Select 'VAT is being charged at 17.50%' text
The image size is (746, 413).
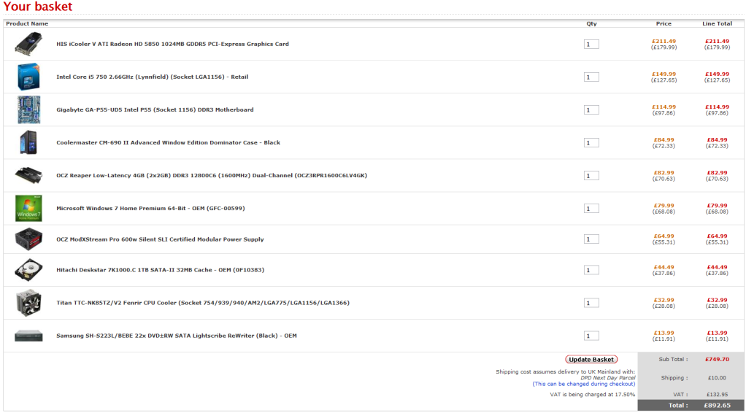click(593, 395)
